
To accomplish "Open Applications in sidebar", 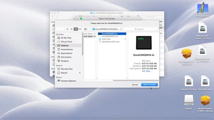I will point(66,53).
